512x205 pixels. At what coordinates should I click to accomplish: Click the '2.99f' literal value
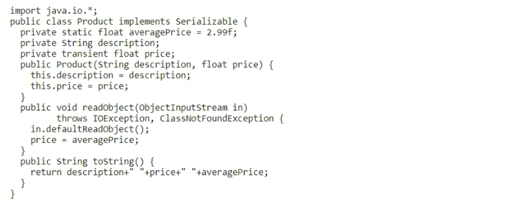coord(221,32)
